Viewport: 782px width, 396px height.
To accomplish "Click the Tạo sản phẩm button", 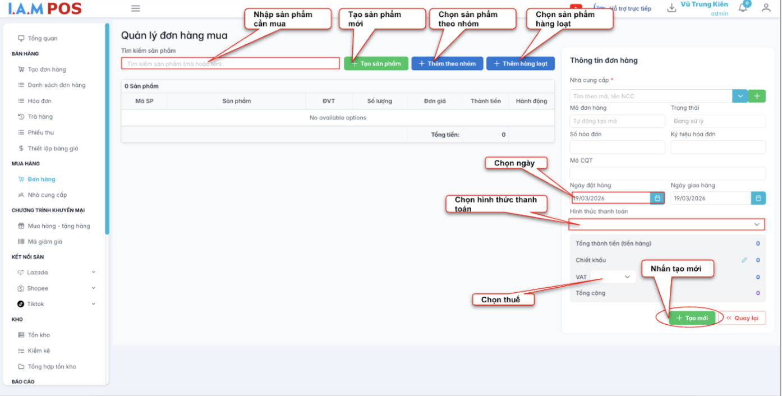I will point(376,63).
